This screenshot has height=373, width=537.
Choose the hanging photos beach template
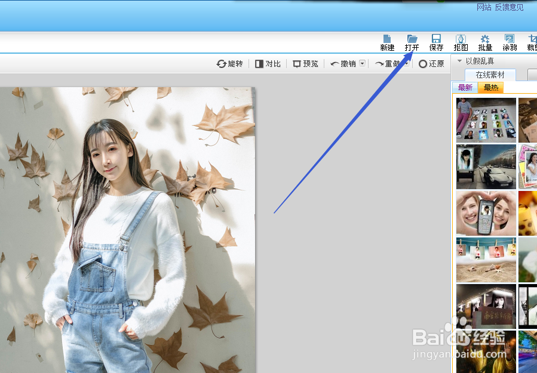[486, 260]
